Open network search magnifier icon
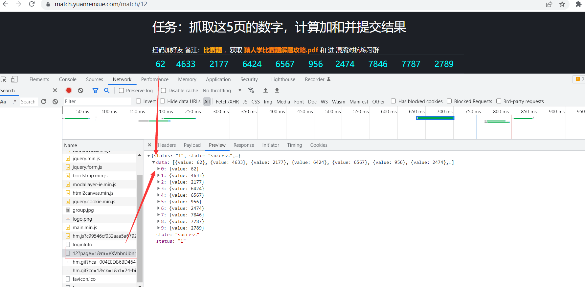The image size is (585, 287). pos(107,90)
